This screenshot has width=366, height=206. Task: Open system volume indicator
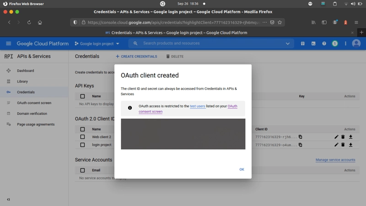point(353,4)
